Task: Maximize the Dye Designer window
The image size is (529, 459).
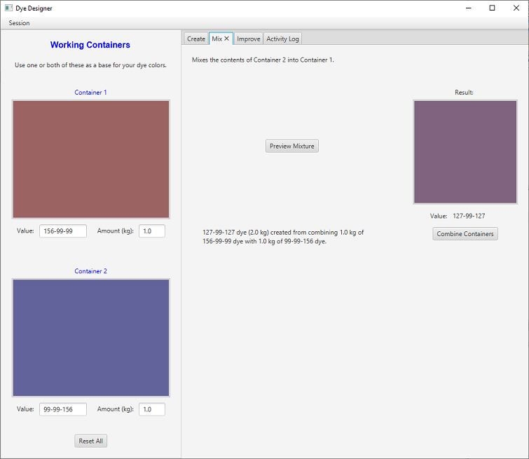Action: [492, 8]
